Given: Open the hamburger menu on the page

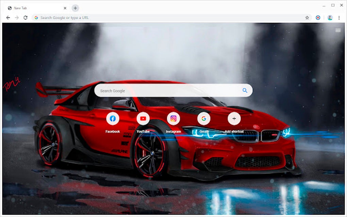Looking at the screenshot, I should pyautogui.click(x=338, y=30).
